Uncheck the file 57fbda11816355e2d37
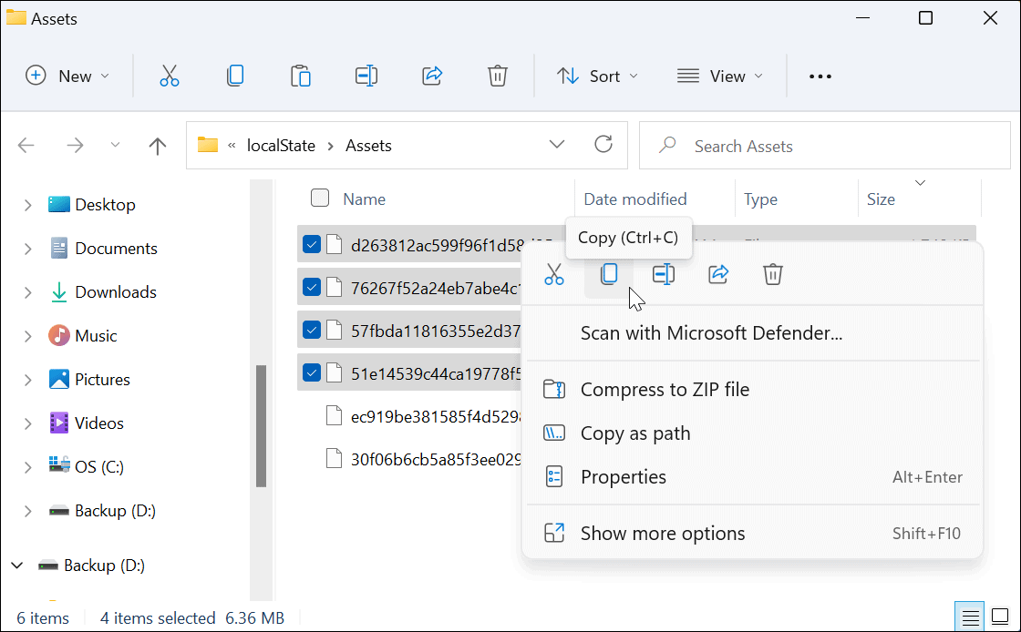 pyautogui.click(x=311, y=329)
